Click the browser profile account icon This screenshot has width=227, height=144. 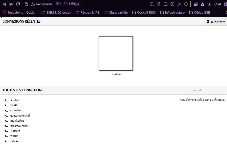pyautogui.click(x=203, y=4)
